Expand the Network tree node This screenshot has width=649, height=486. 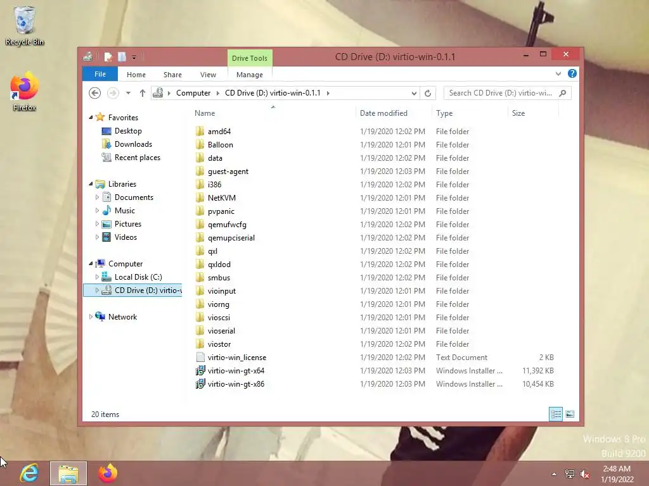coord(91,317)
